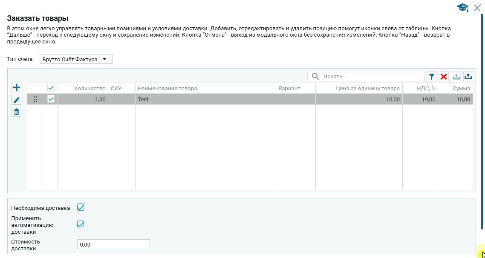
Task: Click the 'Искать...' search field
Action: 371,77
